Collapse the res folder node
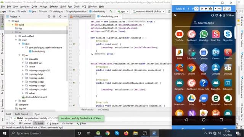244x137 pixels. pos(19,55)
